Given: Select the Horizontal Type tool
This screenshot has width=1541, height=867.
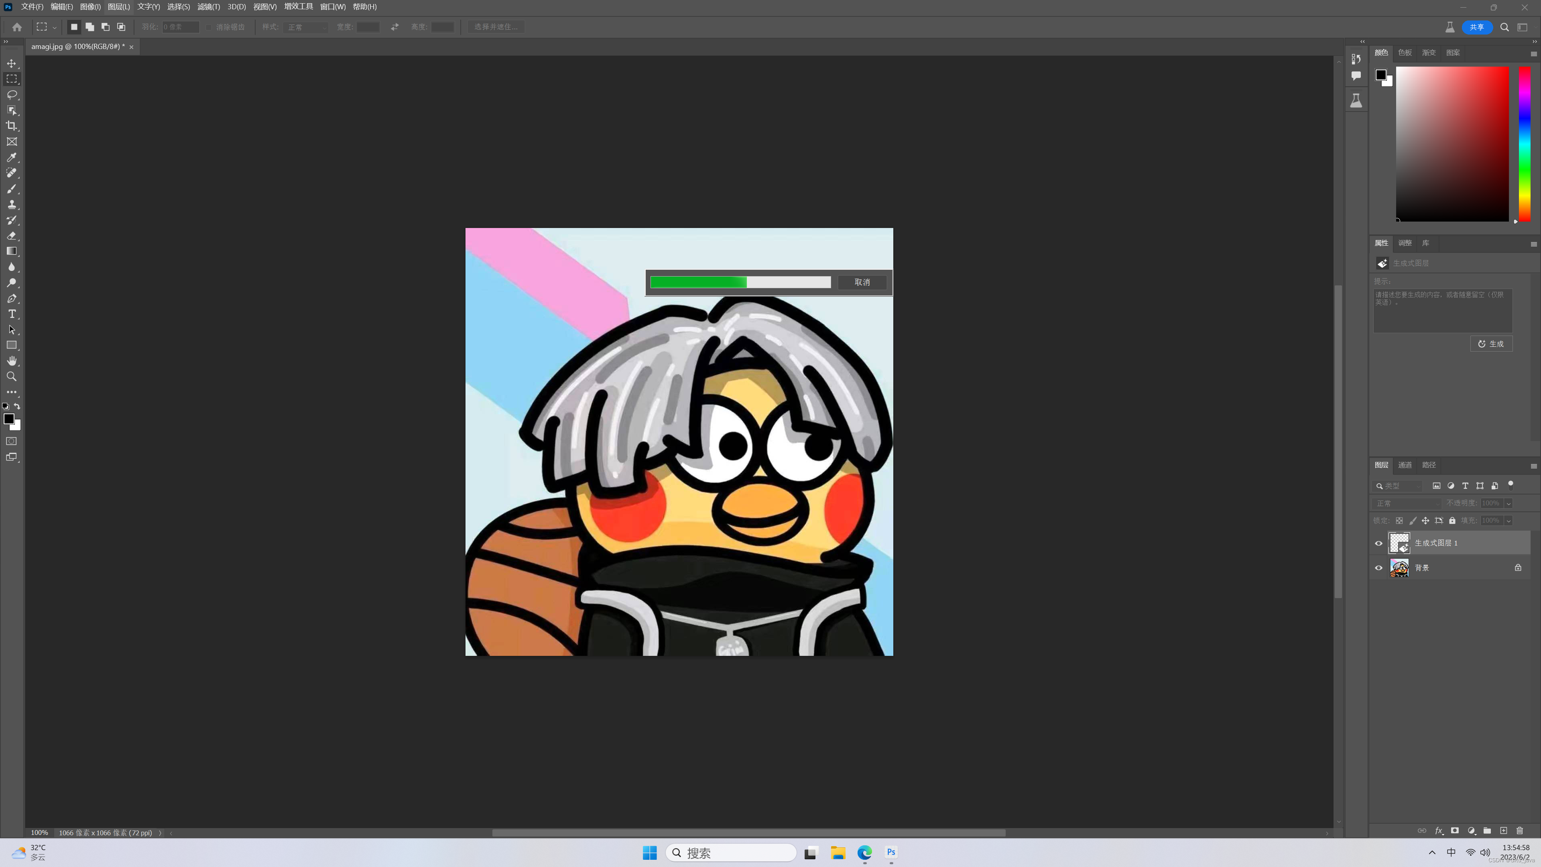Looking at the screenshot, I should tap(11, 314).
